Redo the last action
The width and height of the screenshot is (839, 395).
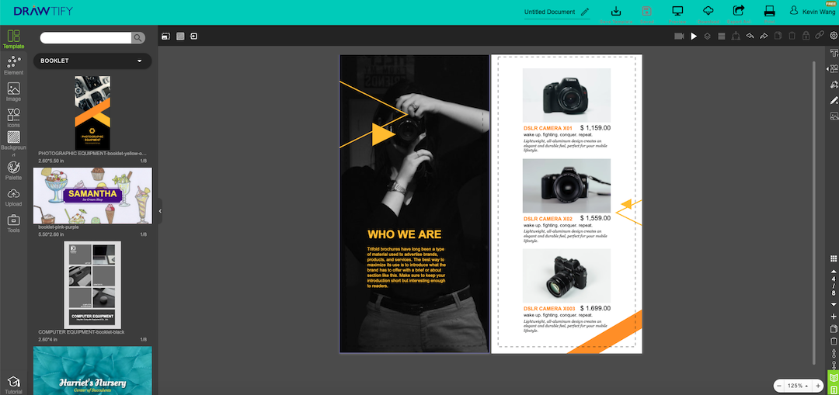[x=764, y=36]
